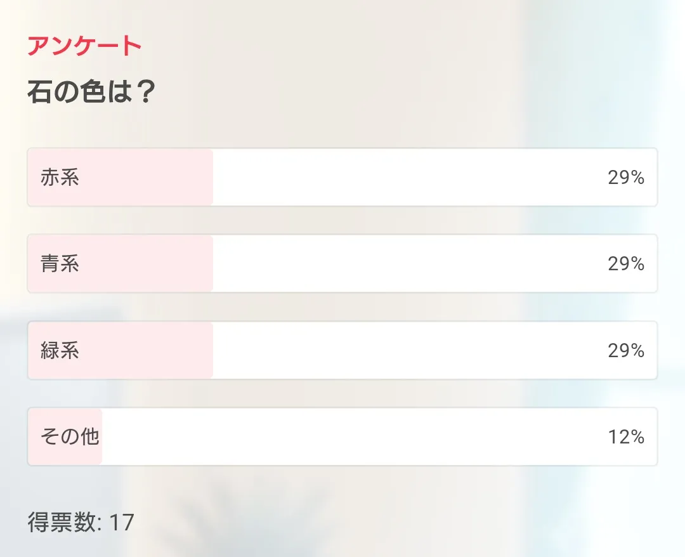Click the 29% value in 青系 row
The width and height of the screenshot is (685, 557).
[626, 263]
